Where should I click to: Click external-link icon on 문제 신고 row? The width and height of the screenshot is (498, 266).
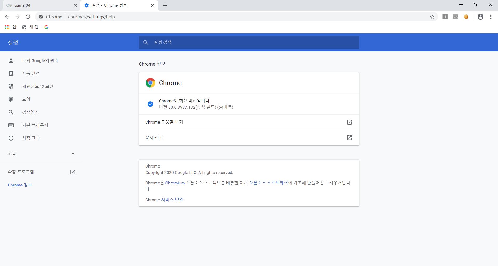click(x=350, y=138)
